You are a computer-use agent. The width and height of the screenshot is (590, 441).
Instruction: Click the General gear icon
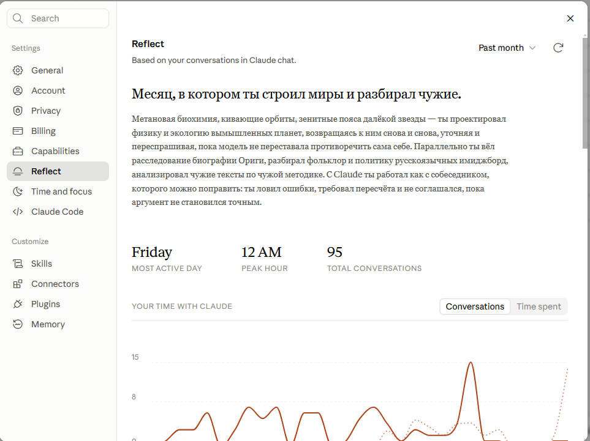18,70
